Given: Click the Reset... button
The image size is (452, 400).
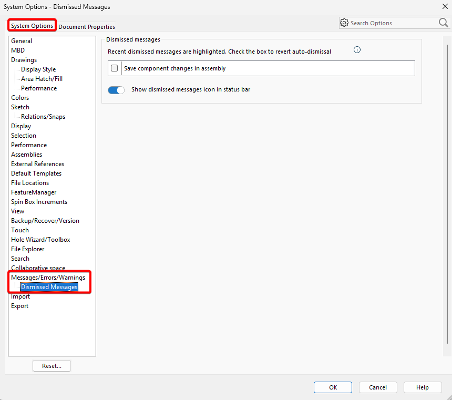Looking at the screenshot, I should click(x=52, y=366).
